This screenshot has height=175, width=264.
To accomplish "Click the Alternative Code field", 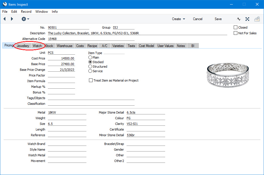I will [91, 39].
